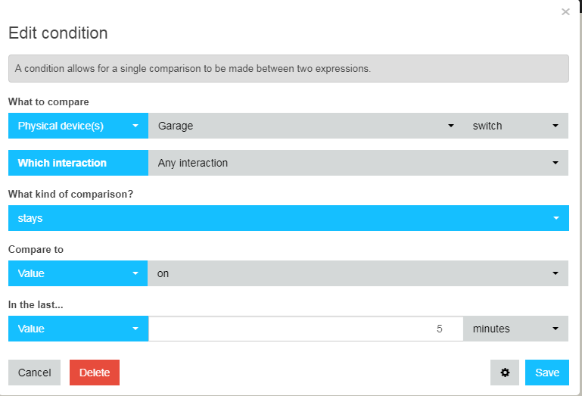Open the stays comparison type list
Image resolution: width=582 pixels, height=396 pixels.
click(x=288, y=218)
